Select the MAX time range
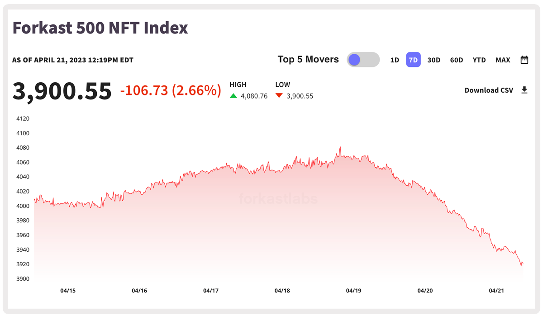This screenshot has height=320, width=543. [503, 60]
